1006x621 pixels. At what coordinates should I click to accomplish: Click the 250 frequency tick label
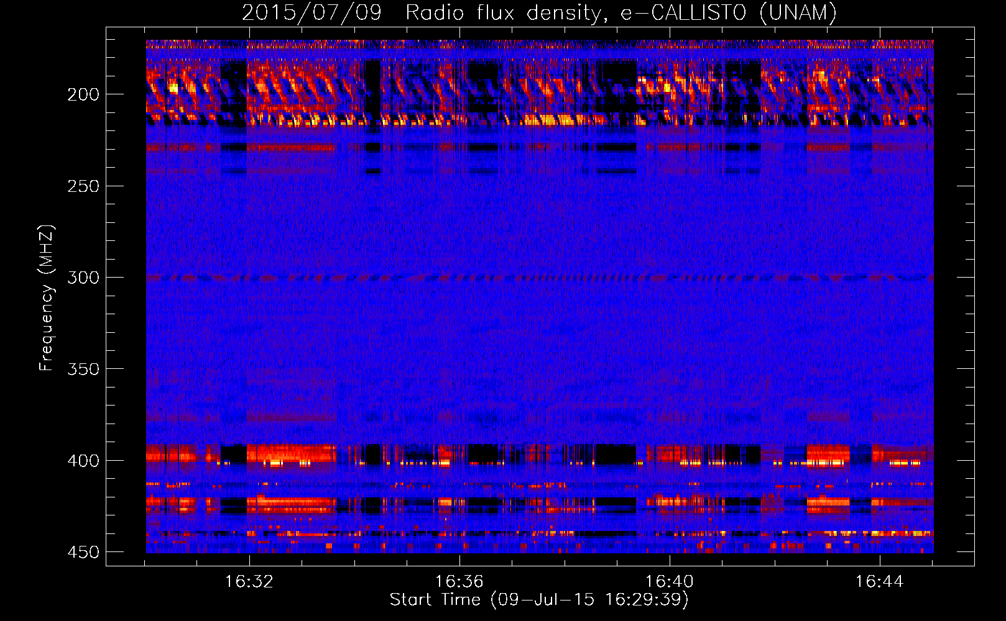tap(83, 186)
